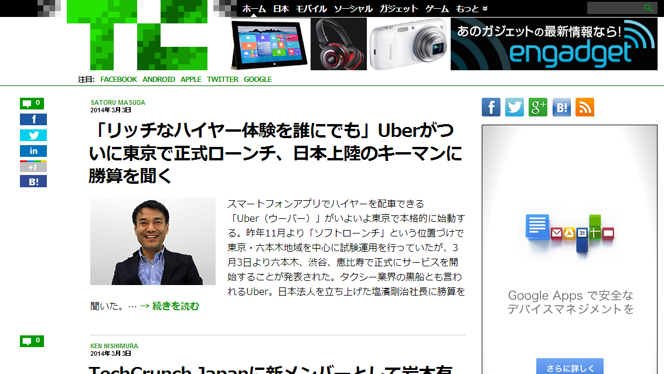Open comments bubble for Uber article
Viewport: 664px width, 374px height.
click(x=32, y=103)
